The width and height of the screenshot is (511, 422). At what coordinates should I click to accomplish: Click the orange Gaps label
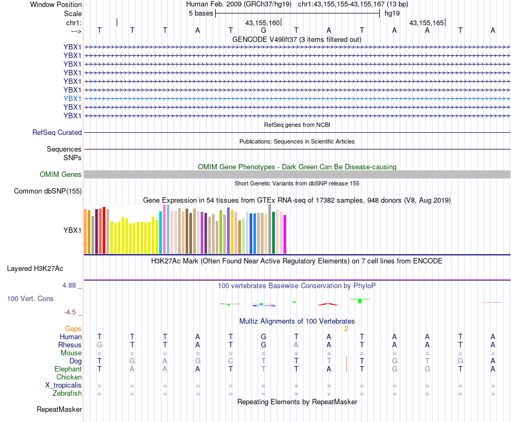(73, 329)
